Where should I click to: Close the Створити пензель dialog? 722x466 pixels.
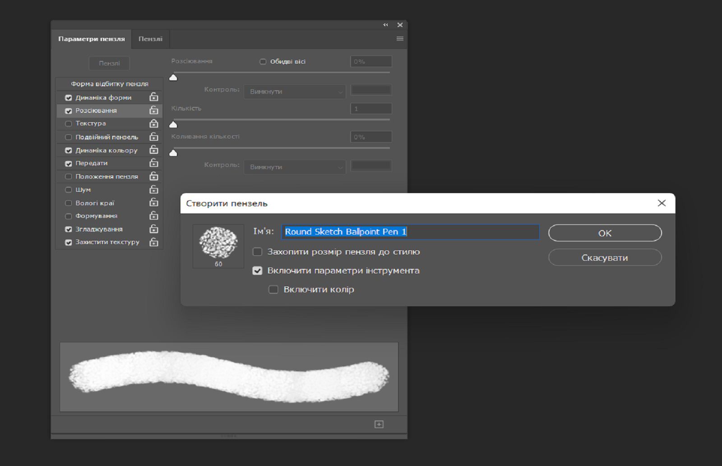[662, 203]
